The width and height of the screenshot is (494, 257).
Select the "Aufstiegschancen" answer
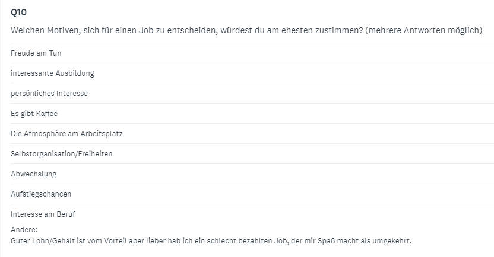click(41, 194)
